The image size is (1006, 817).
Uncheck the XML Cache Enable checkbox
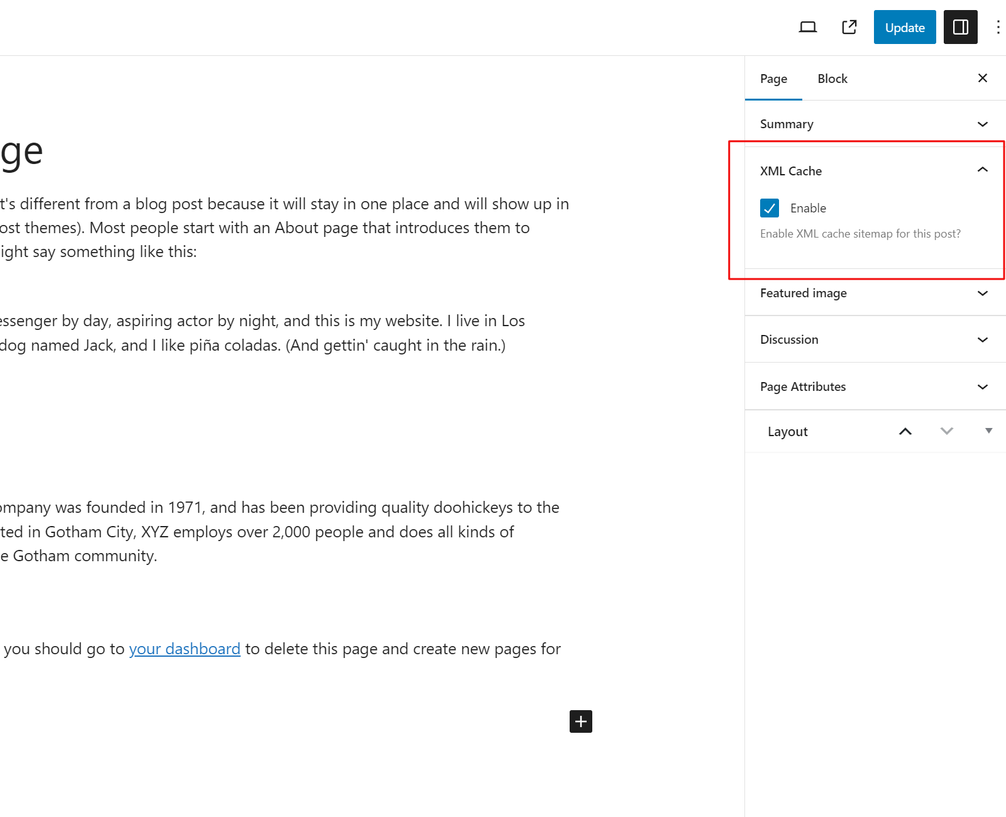(770, 208)
